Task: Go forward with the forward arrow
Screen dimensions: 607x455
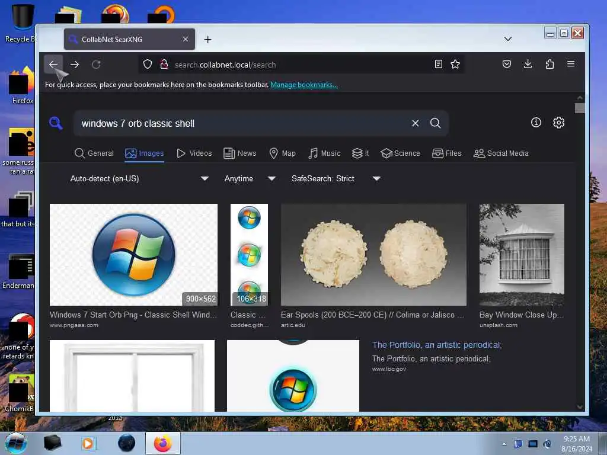Action: pyautogui.click(x=75, y=64)
